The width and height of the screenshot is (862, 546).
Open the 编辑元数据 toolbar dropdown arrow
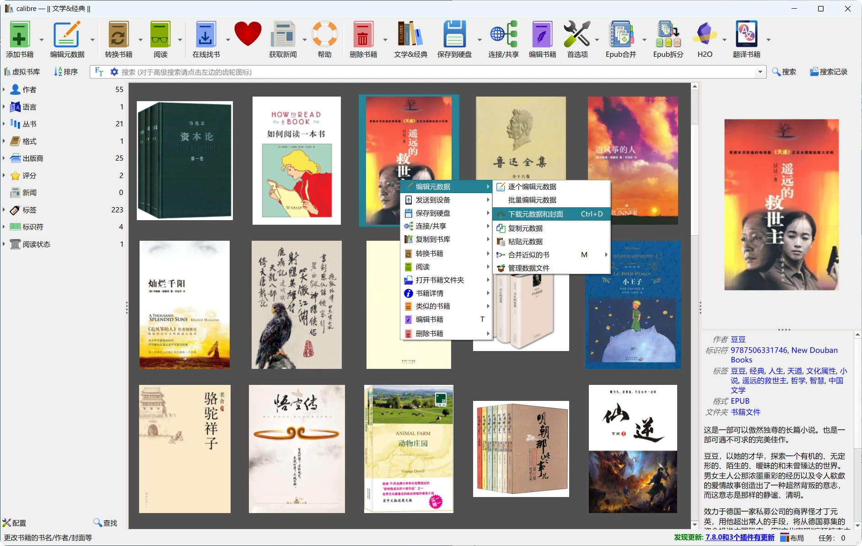pyautogui.click(x=92, y=40)
